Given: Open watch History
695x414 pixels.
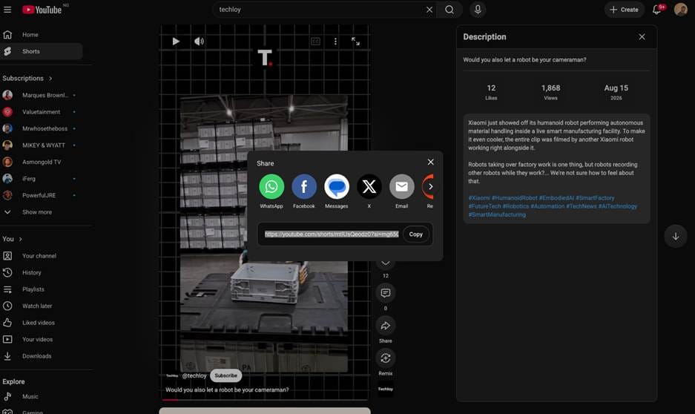Looking at the screenshot, I should coord(42,272).
